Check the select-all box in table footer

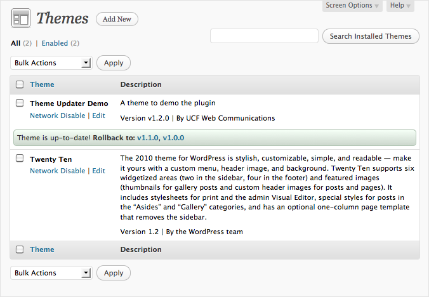(20, 249)
